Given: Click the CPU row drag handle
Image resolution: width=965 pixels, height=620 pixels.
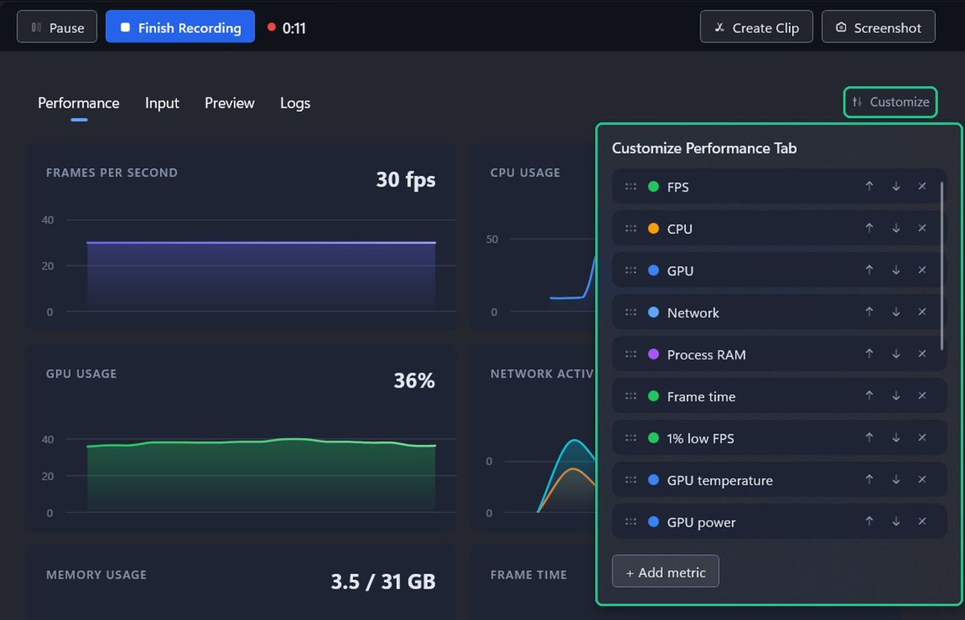Looking at the screenshot, I should [631, 228].
